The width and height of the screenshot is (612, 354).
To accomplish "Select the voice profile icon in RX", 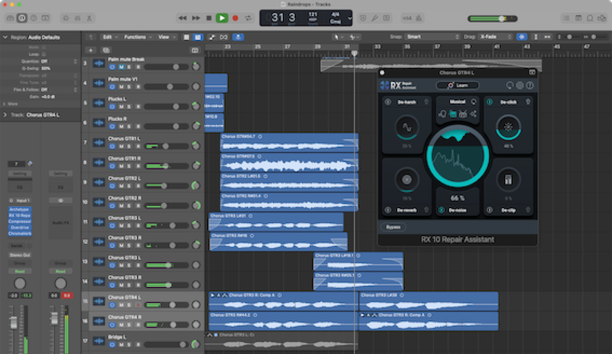I will click(x=442, y=114).
